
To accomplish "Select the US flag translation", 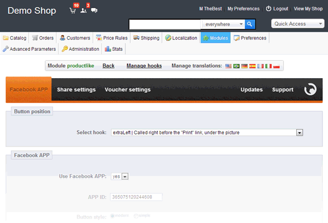I will click(228, 66).
